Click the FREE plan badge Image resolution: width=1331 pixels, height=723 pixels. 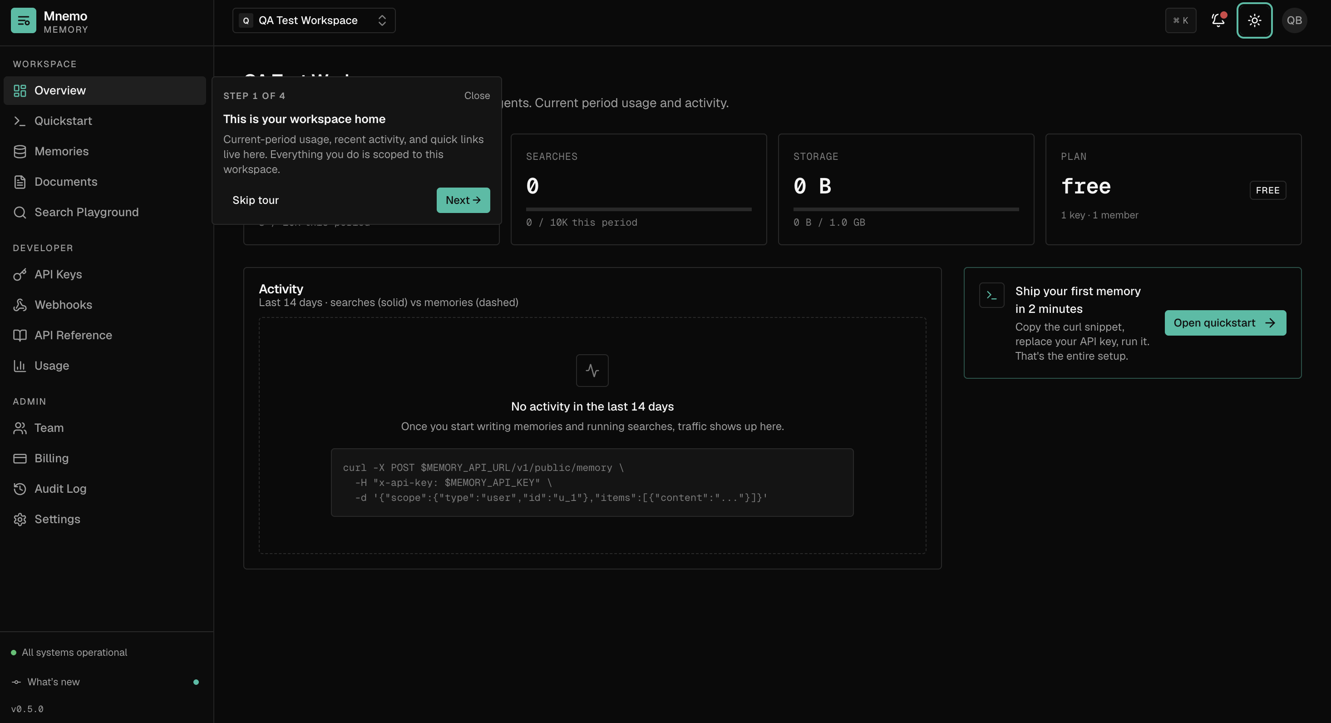(x=1267, y=191)
